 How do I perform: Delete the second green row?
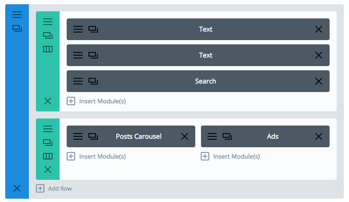48,169
